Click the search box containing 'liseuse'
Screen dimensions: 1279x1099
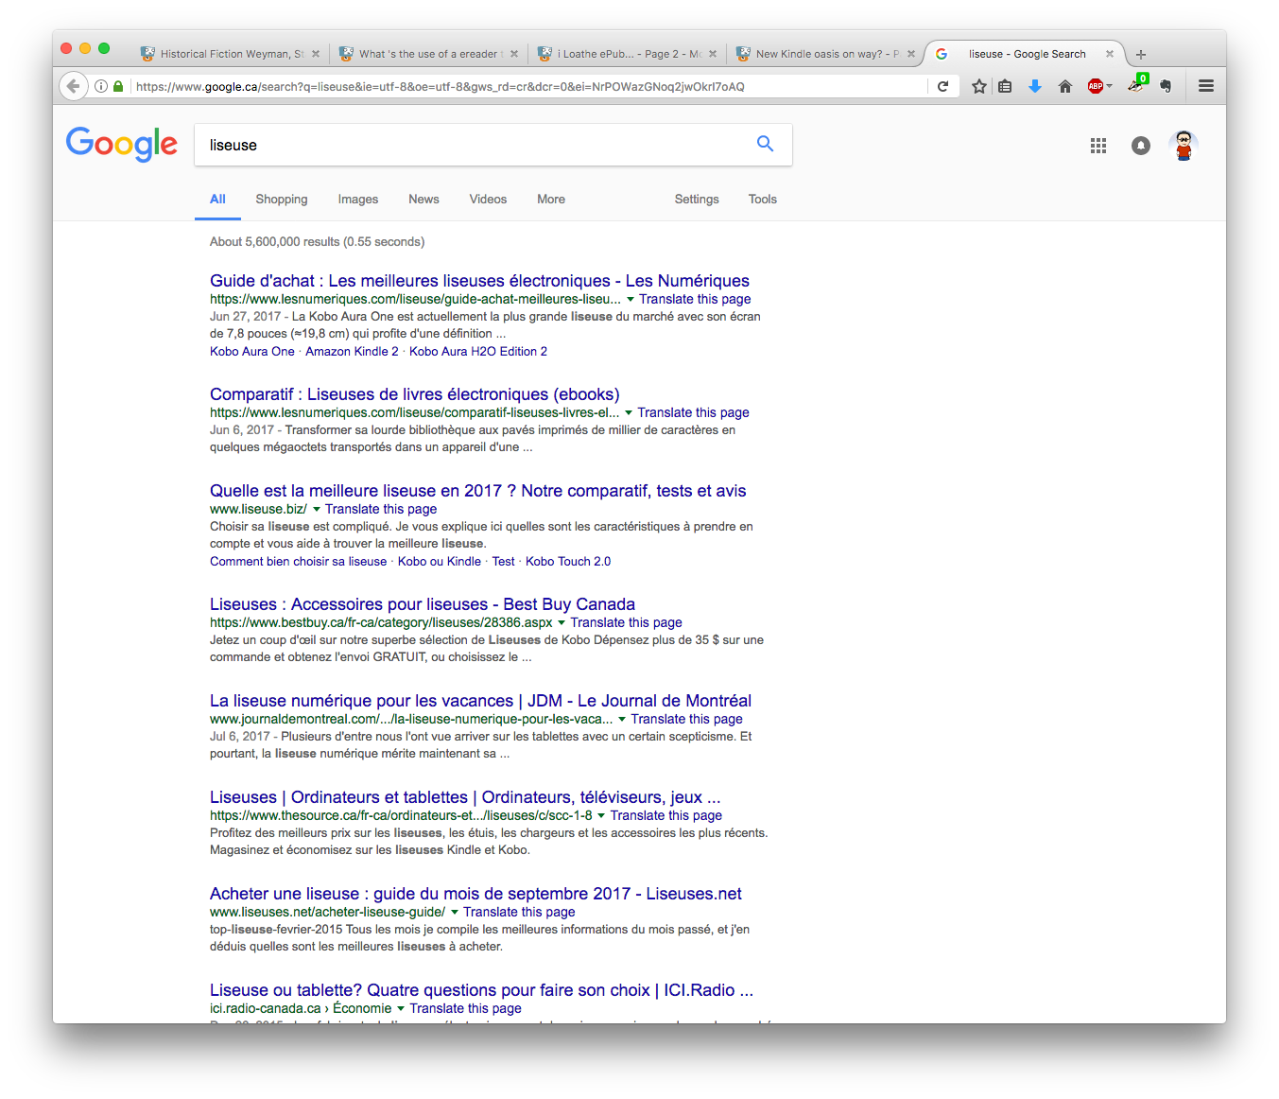(x=493, y=145)
